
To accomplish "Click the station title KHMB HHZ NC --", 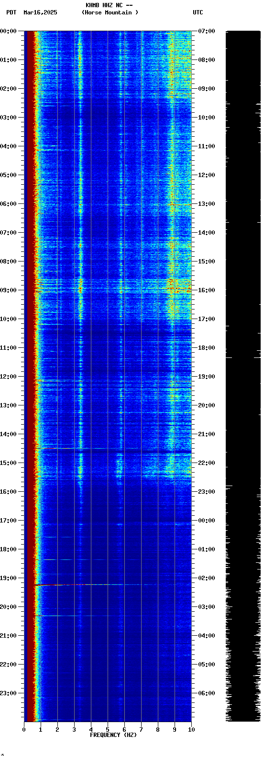I will point(109,5).
